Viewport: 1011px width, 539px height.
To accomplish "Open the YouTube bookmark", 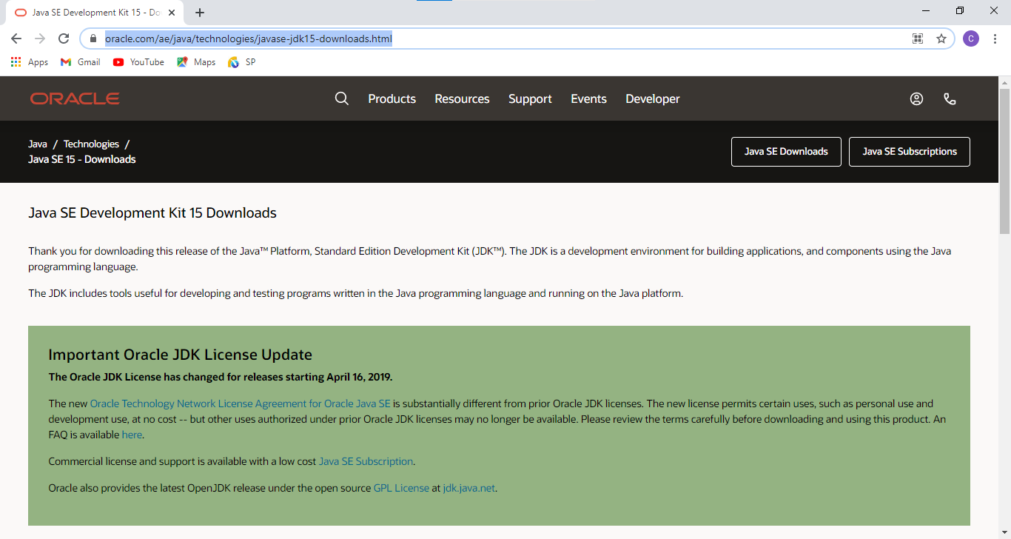I will point(138,62).
